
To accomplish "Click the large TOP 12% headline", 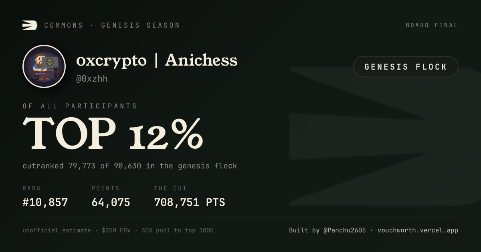I will click(113, 133).
